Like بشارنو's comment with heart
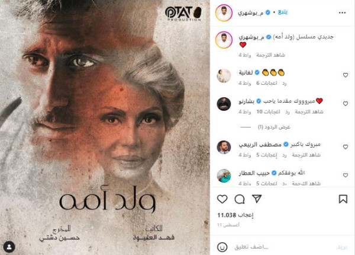The width and height of the screenshot is (355, 255). [x=346, y=103]
